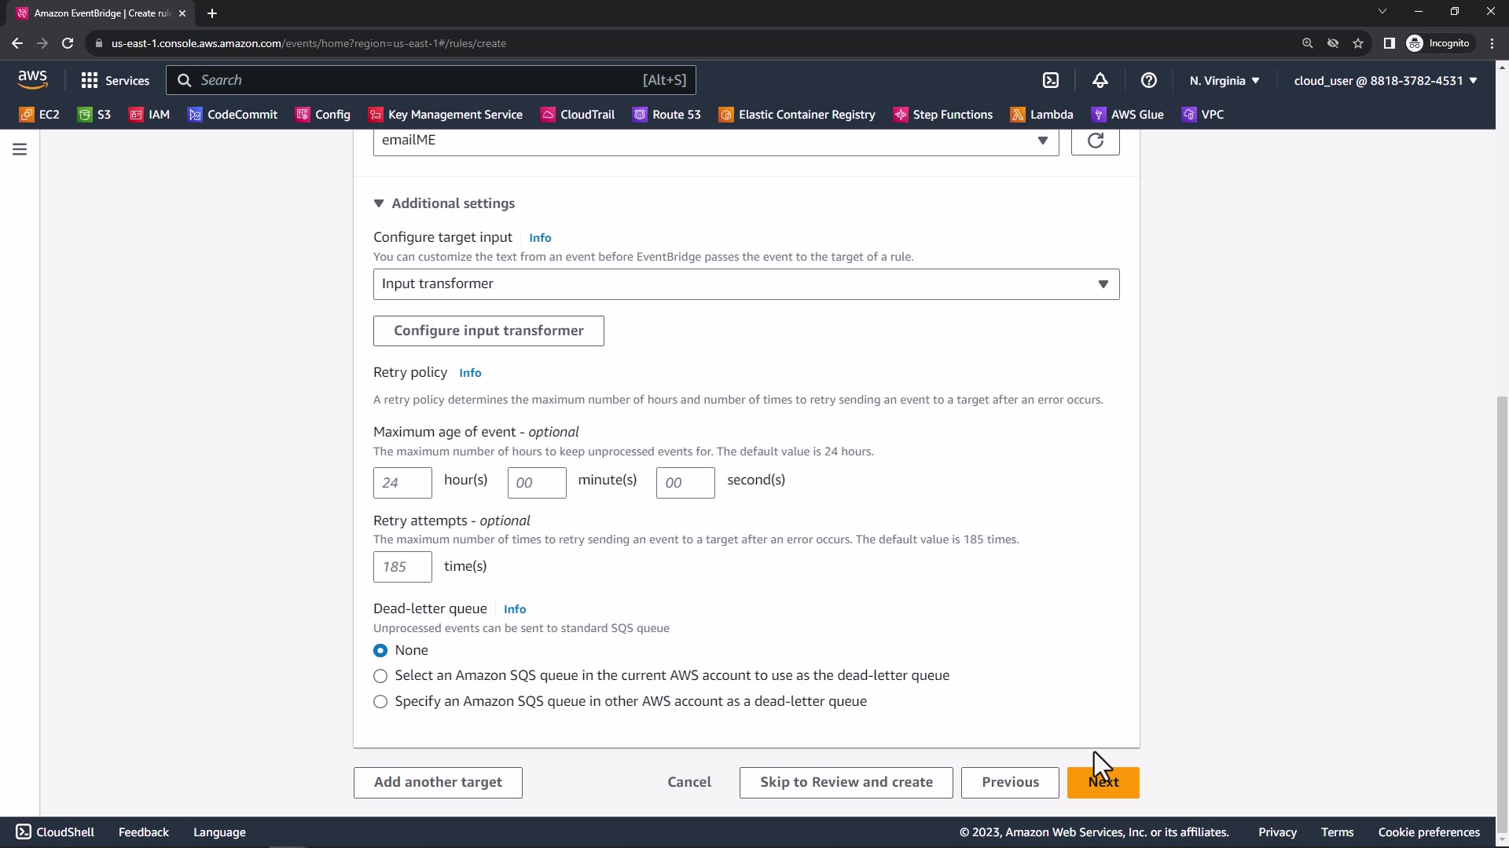This screenshot has width=1509, height=848.
Task: Open the Services menu
Action: pyautogui.click(x=115, y=81)
